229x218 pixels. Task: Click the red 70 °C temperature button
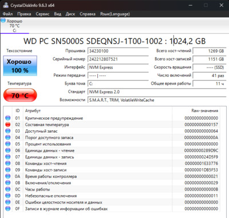click(20, 95)
